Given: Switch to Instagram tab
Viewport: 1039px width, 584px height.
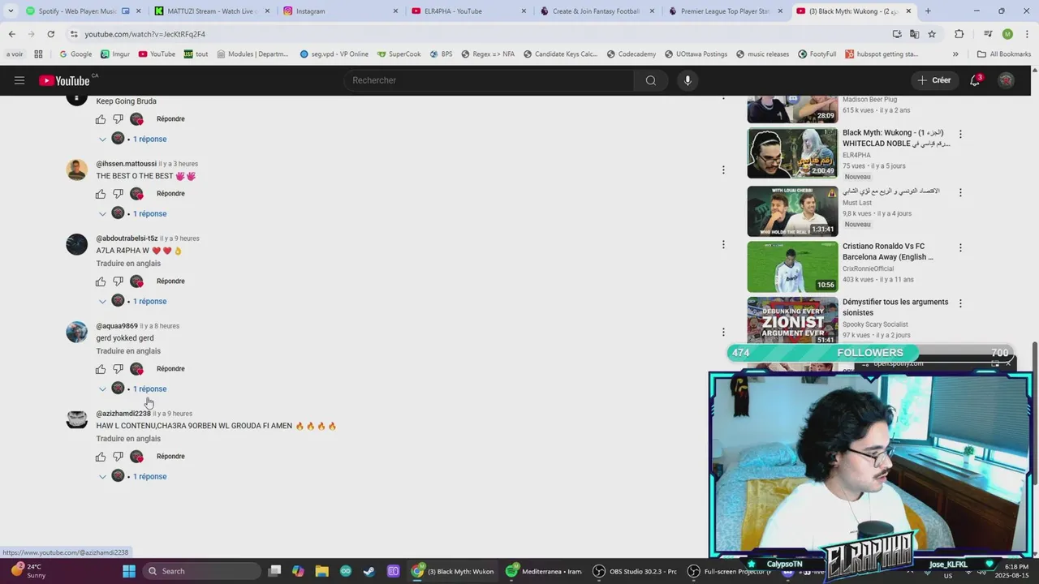Looking at the screenshot, I should pyautogui.click(x=341, y=11).
